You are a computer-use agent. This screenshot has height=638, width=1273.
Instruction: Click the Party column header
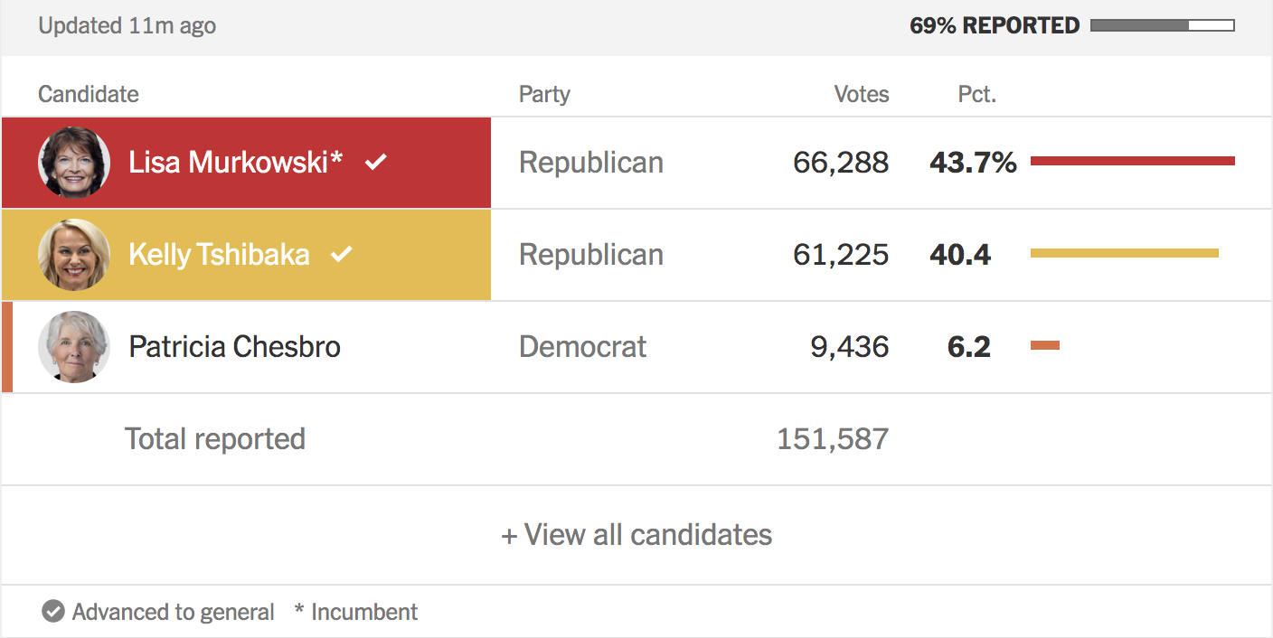pos(544,94)
